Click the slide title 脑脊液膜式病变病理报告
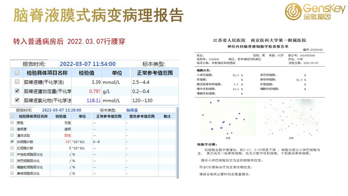 (x=98, y=15)
